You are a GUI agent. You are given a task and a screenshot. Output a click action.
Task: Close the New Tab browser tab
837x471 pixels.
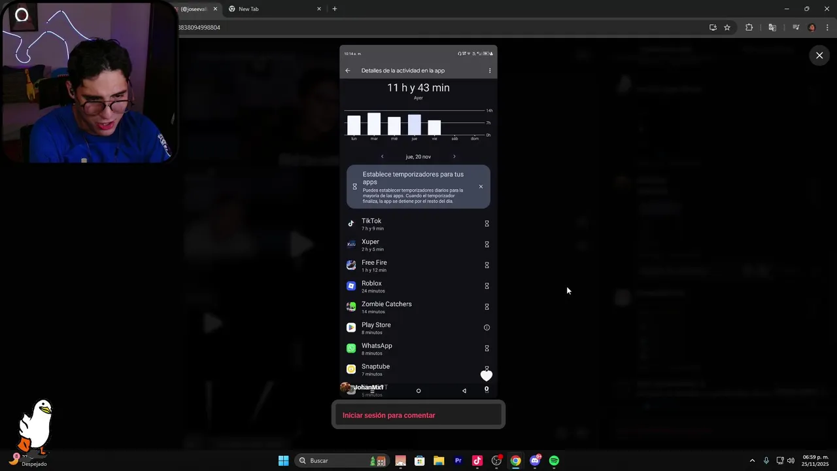(319, 9)
